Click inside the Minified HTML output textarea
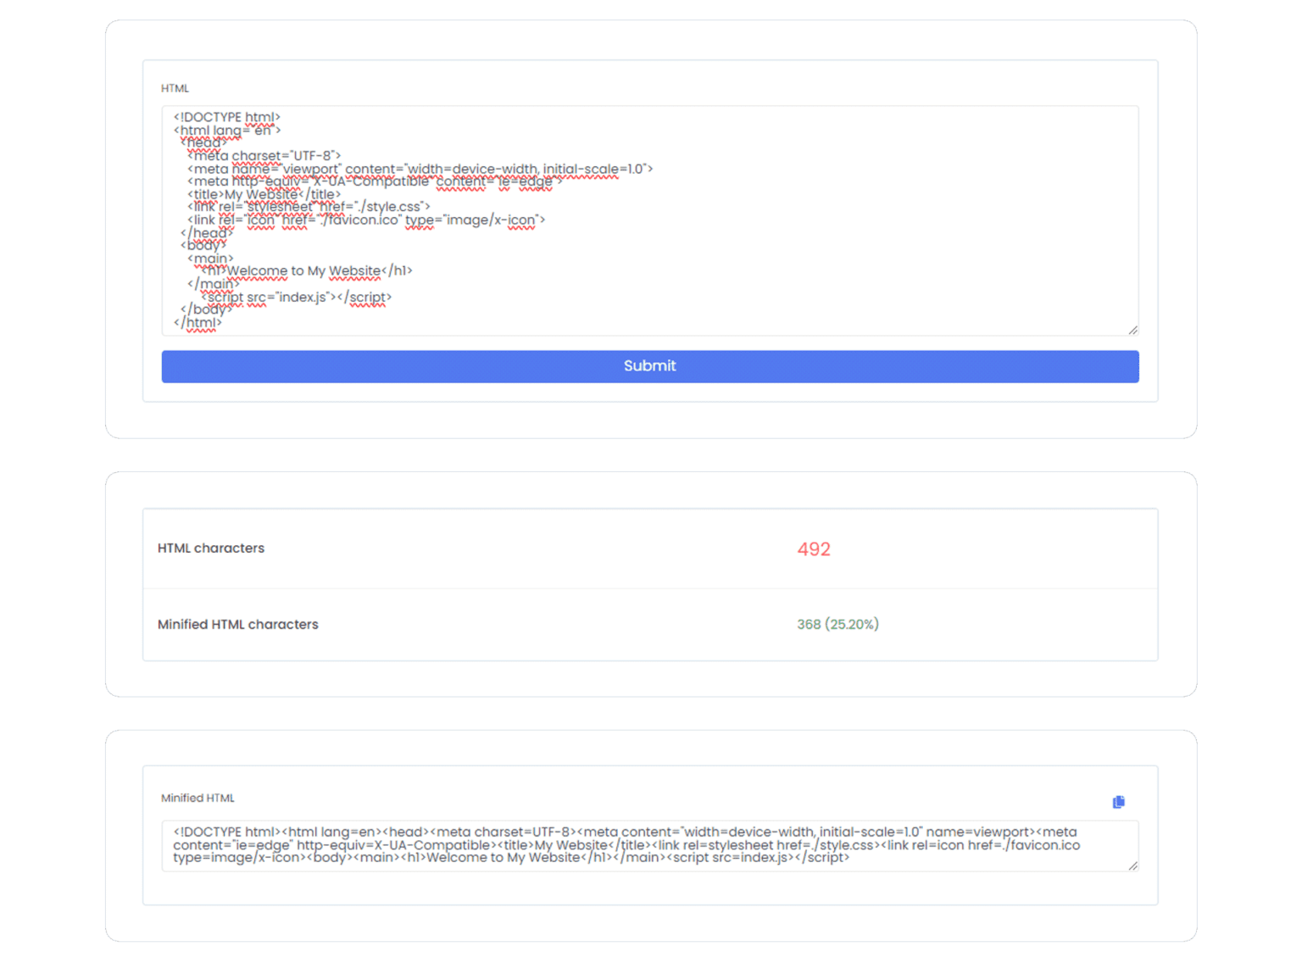This screenshot has height=963, width=1302. click(650, 845)
